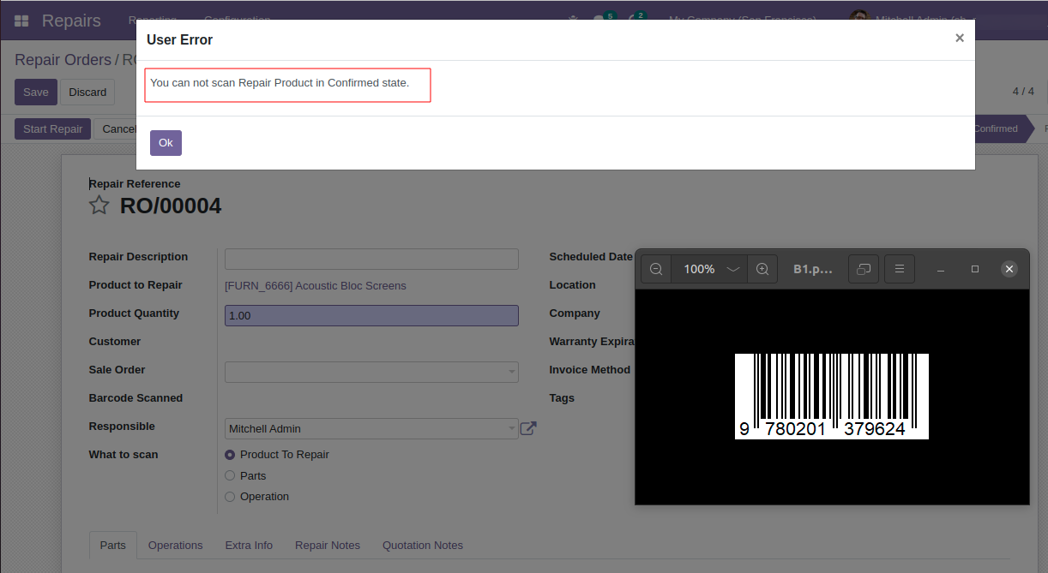The image size is (1048, 573).
Task: Select the Operation scan option
Action: 230,497
